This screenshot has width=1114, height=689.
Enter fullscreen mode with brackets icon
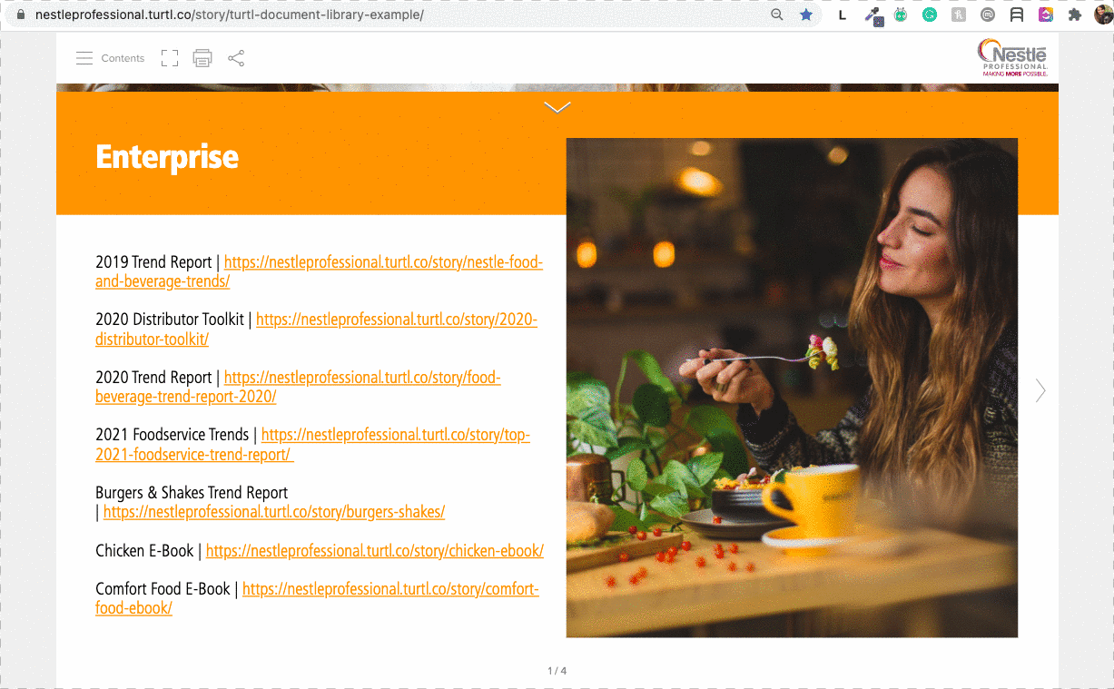(170, 58)
